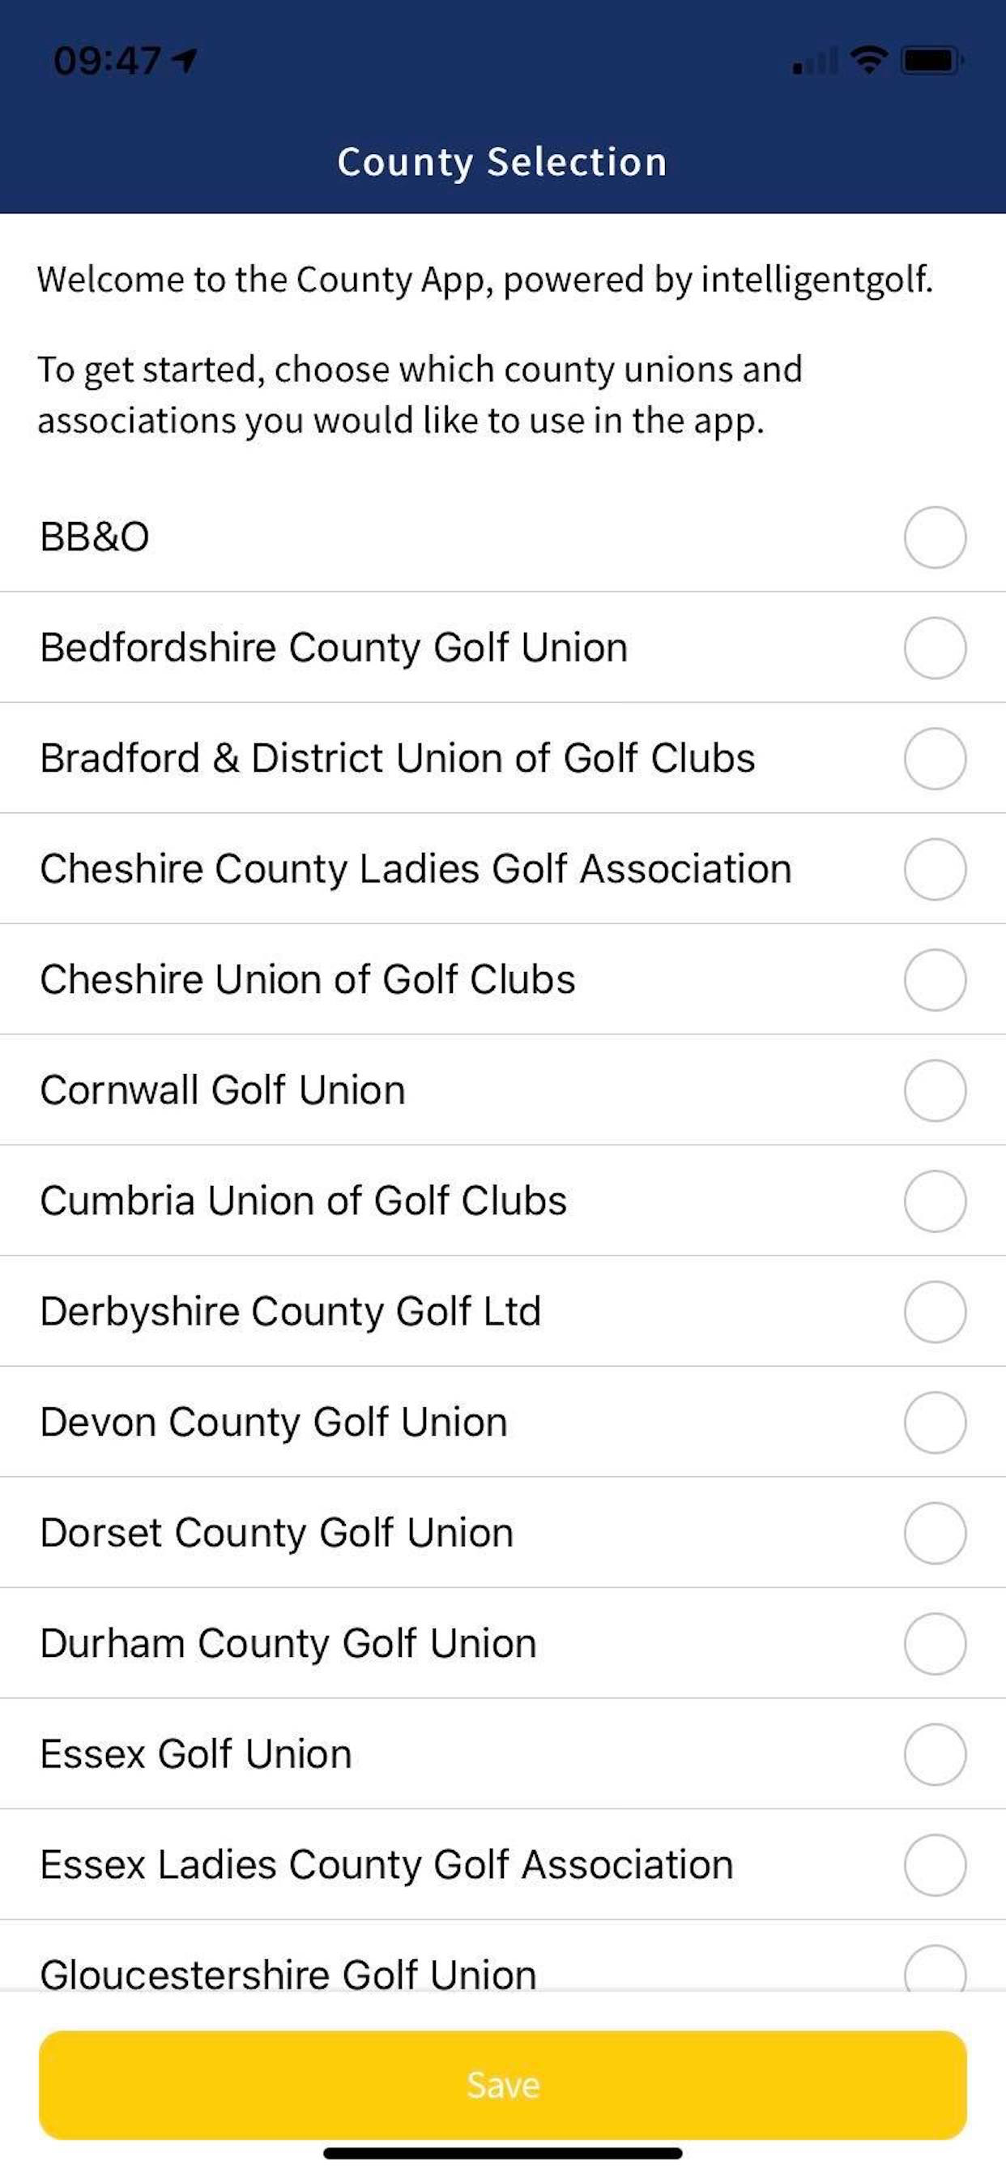Viewport: 1006px width, 2179px height.
Task: Tap the battery indicator icon
Action: click(x=931, y=61)
